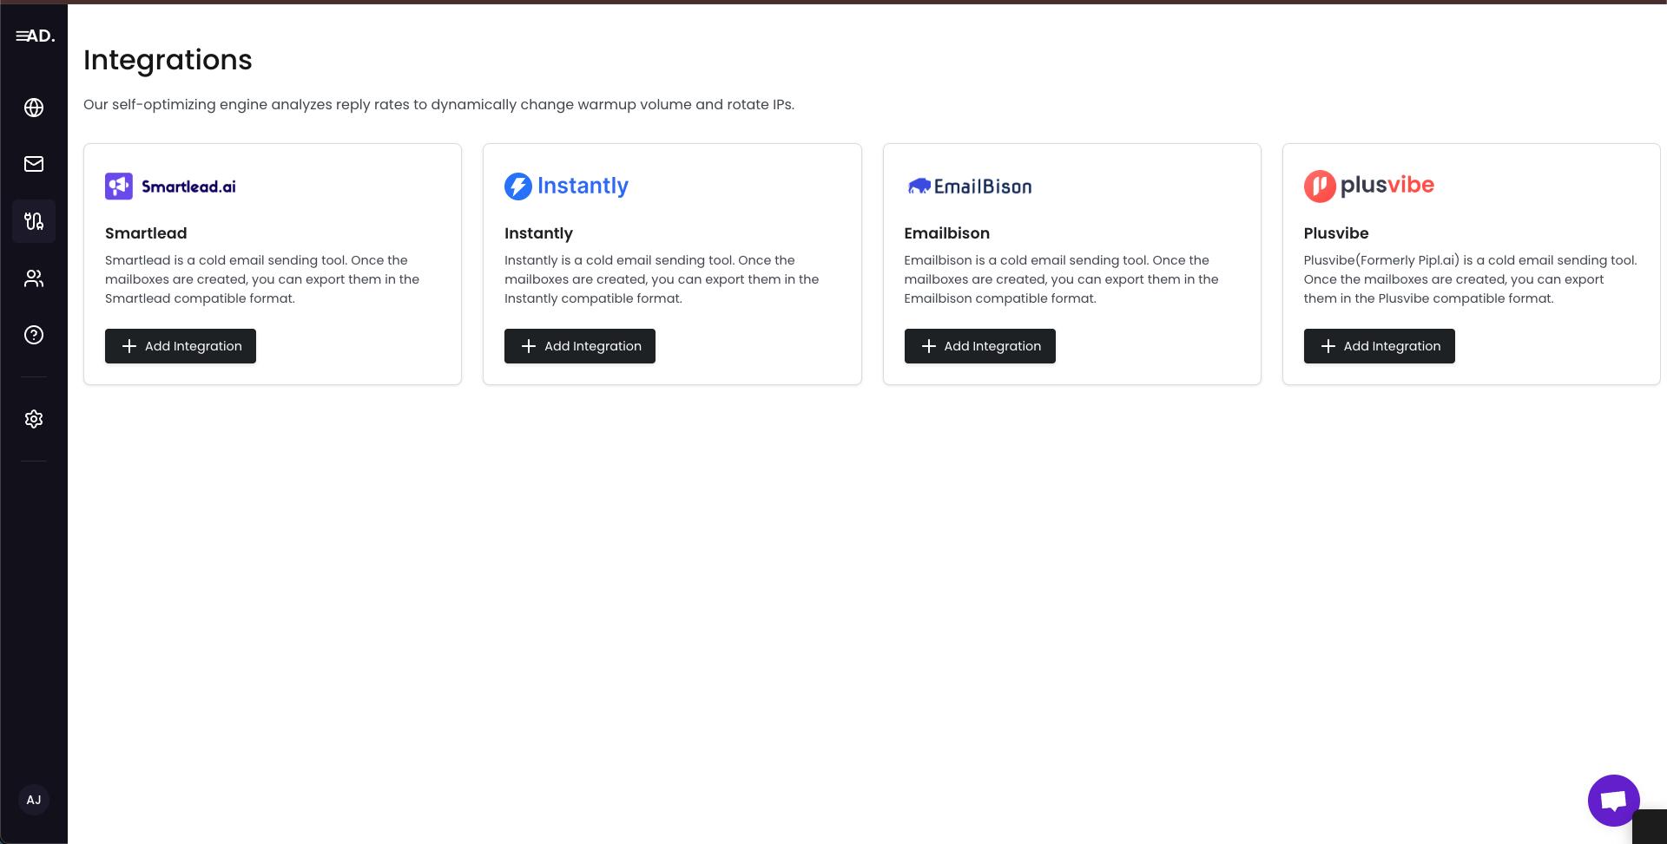Add the Instantly integration
This screenshot has width=1667, height=844.
580,346
